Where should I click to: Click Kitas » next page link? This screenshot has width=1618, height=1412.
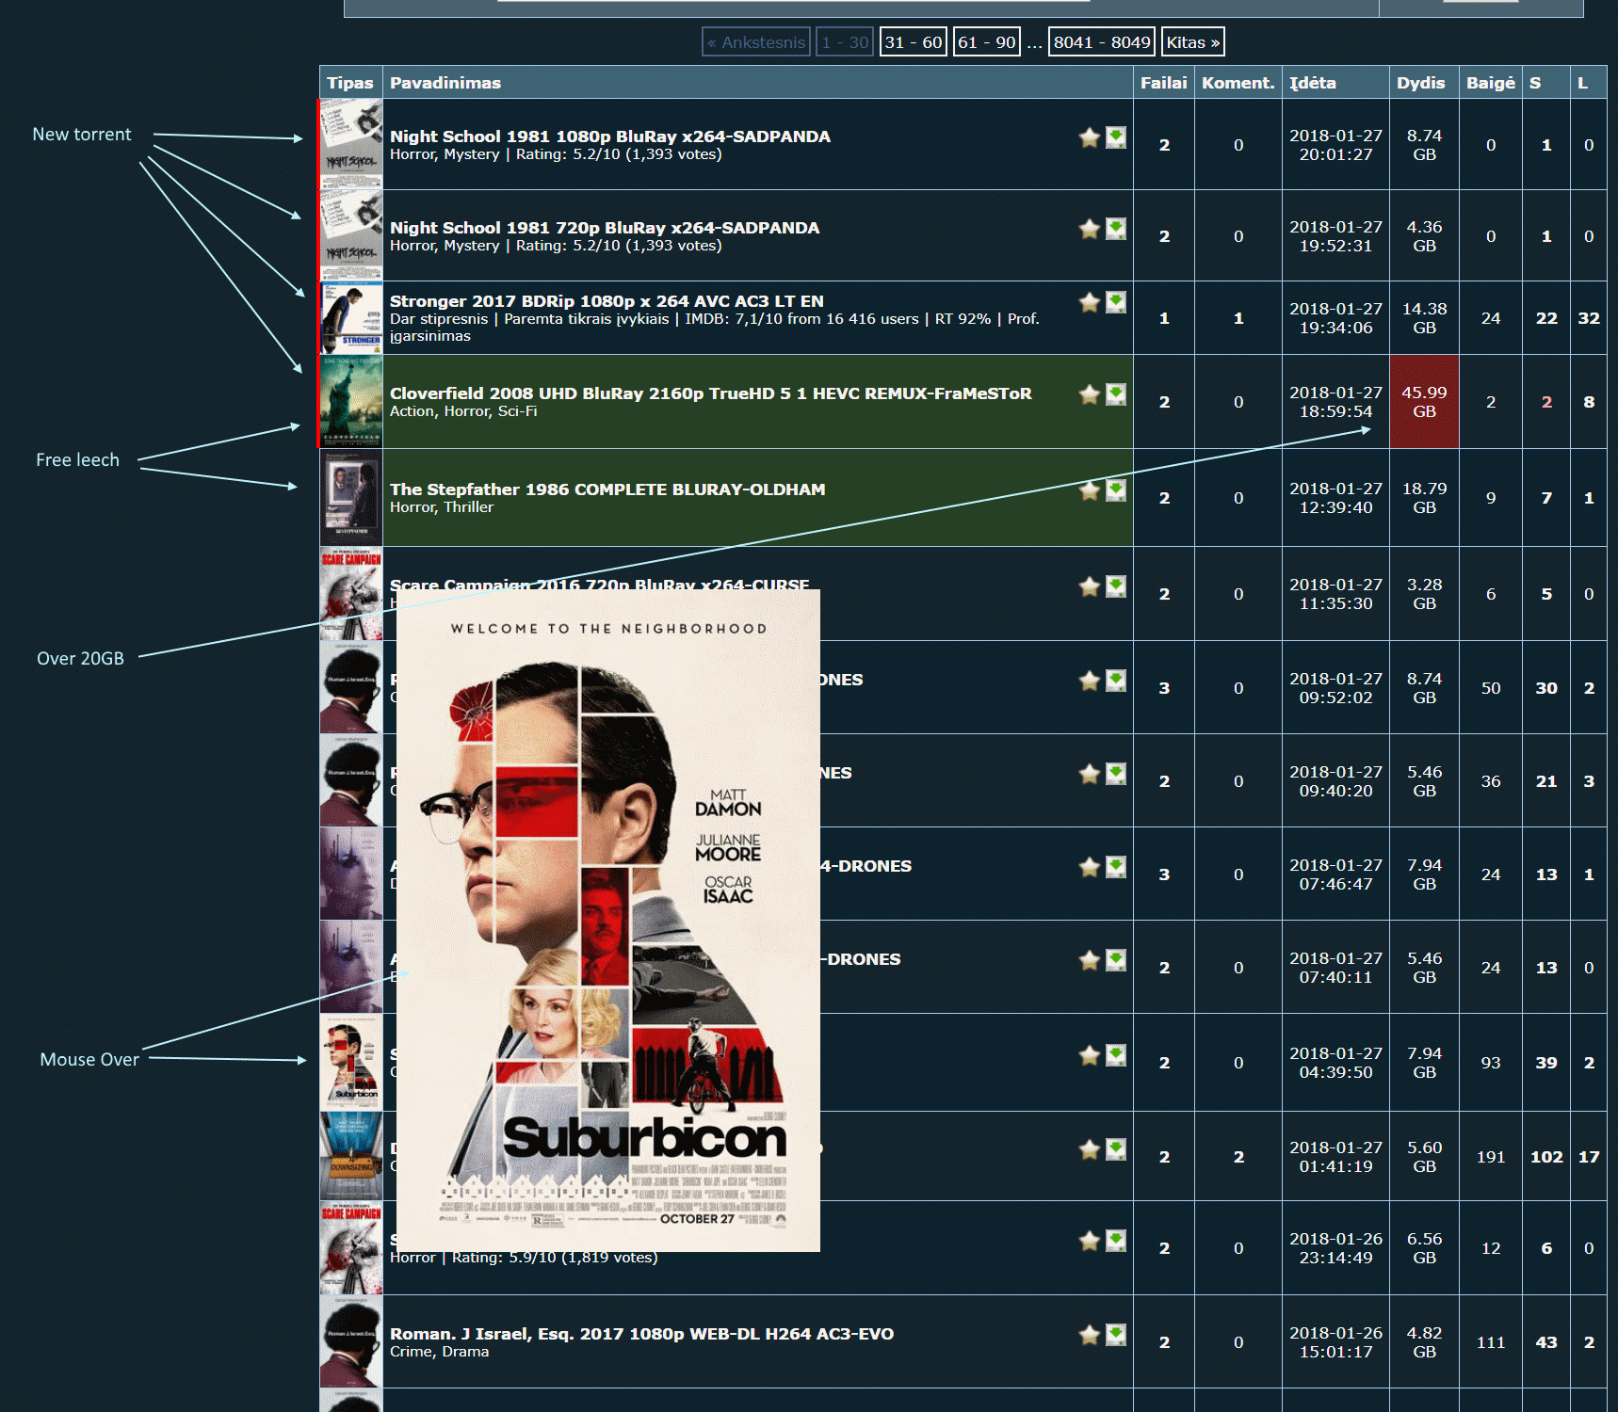tap(1193, 42)
